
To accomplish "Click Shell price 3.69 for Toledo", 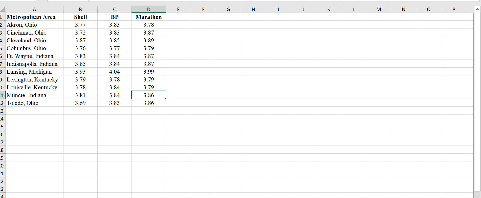I will click(x=80, y=103).
